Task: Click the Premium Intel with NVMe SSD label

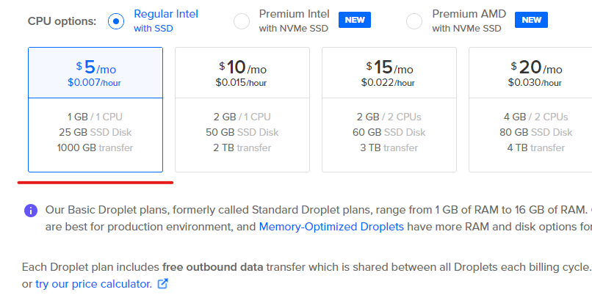Action: point(294,21)
